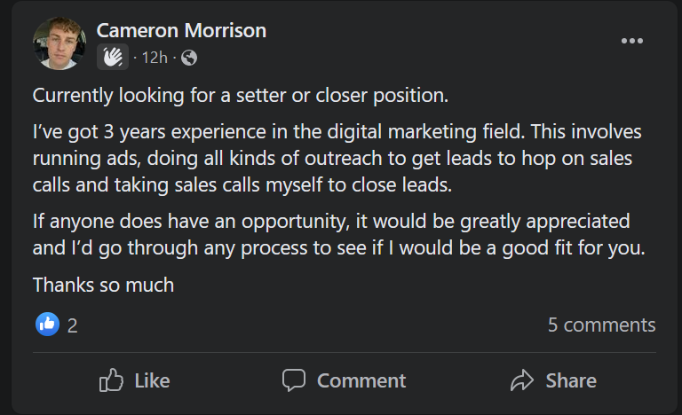682x415 pixels.
Task: Click the thumbs-up icon on Like button
Action: [112, 380]
